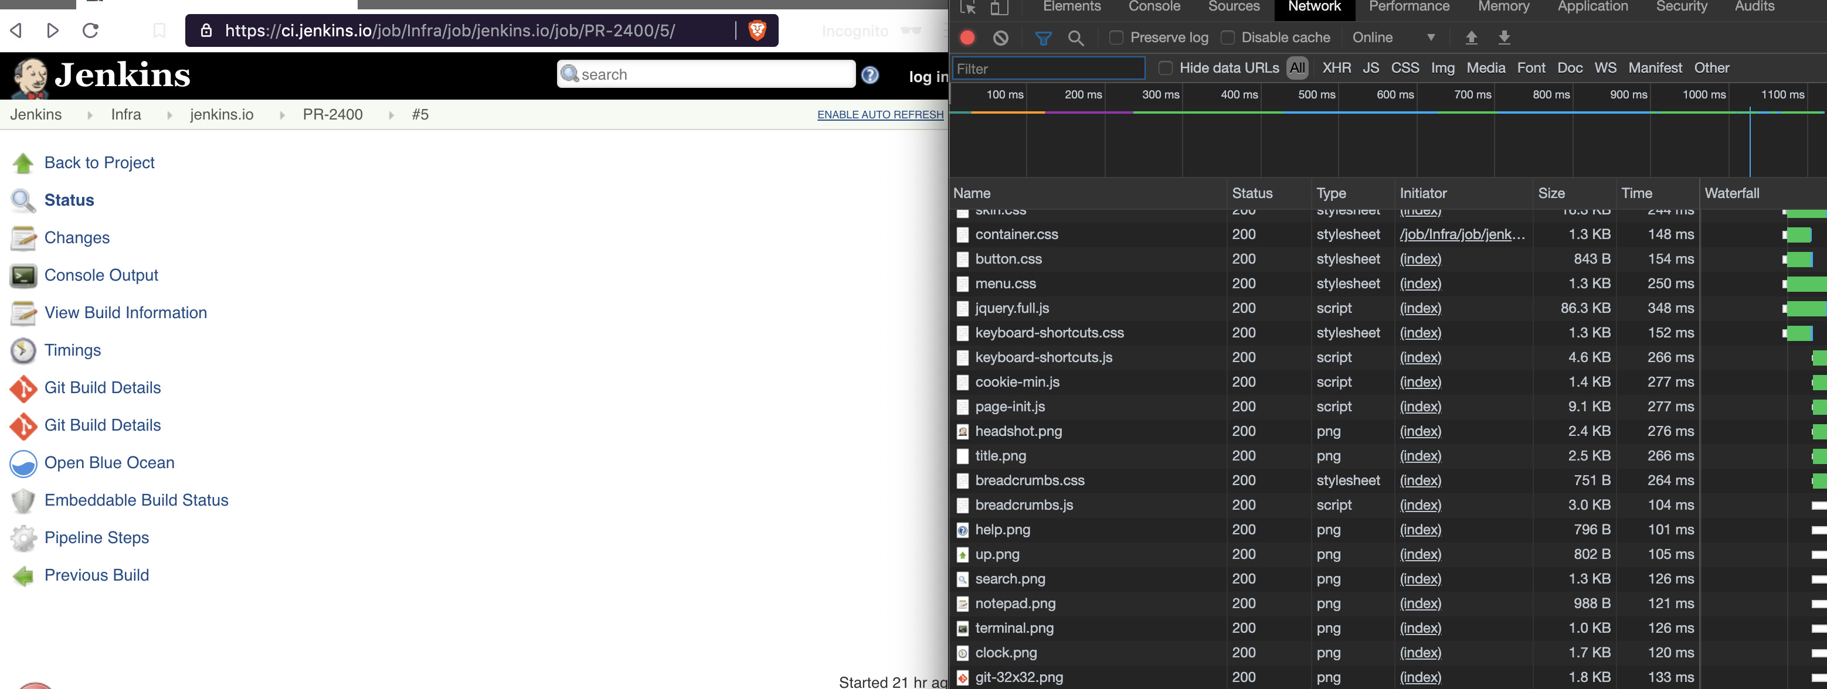Select the jquery.full.js request row
The height and width of the screenshot is (689, 1827).
(x=1388, y=308)
